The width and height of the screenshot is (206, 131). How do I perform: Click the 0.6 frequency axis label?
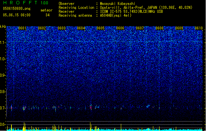pyautogui.click(x=2, y=124)
